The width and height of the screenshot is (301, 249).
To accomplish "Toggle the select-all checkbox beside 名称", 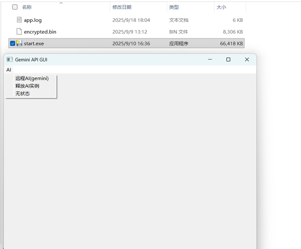I will click(x=15, y=7).
